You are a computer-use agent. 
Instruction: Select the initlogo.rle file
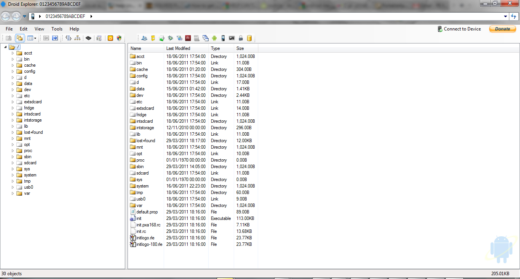145,238
